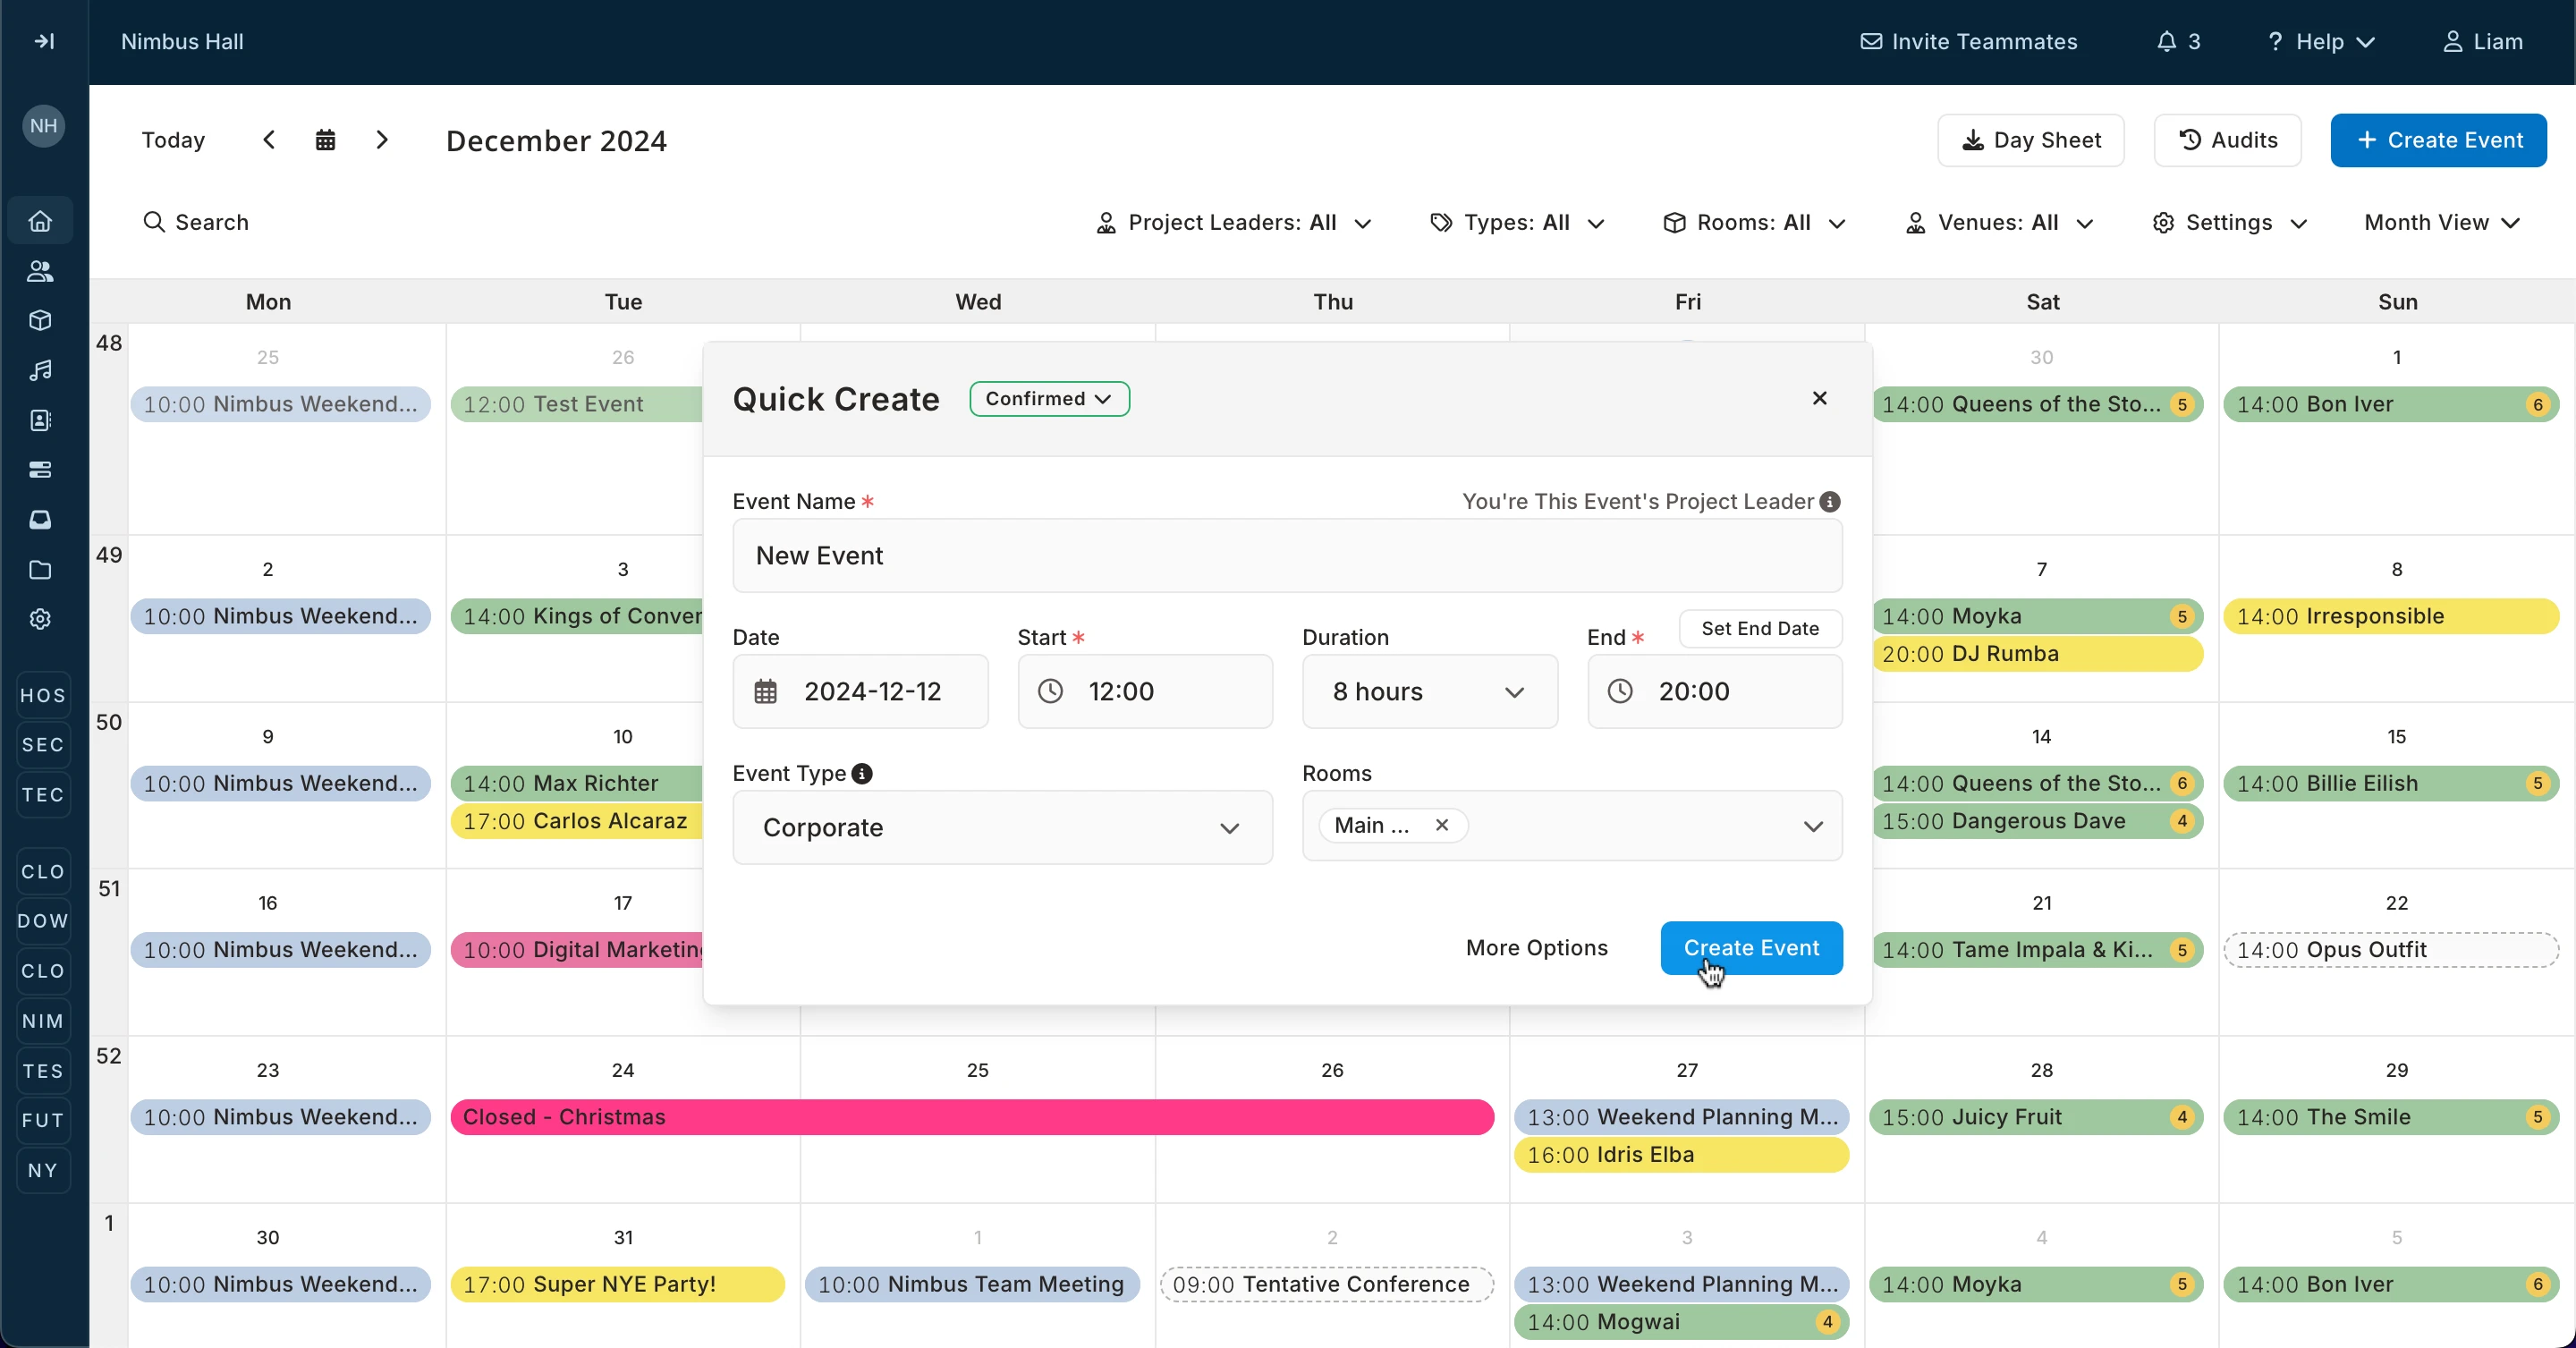This screenshot has width=2576, height=1348.
Task: Open the Confirmed status dropdown
Action: point(1049,399)
